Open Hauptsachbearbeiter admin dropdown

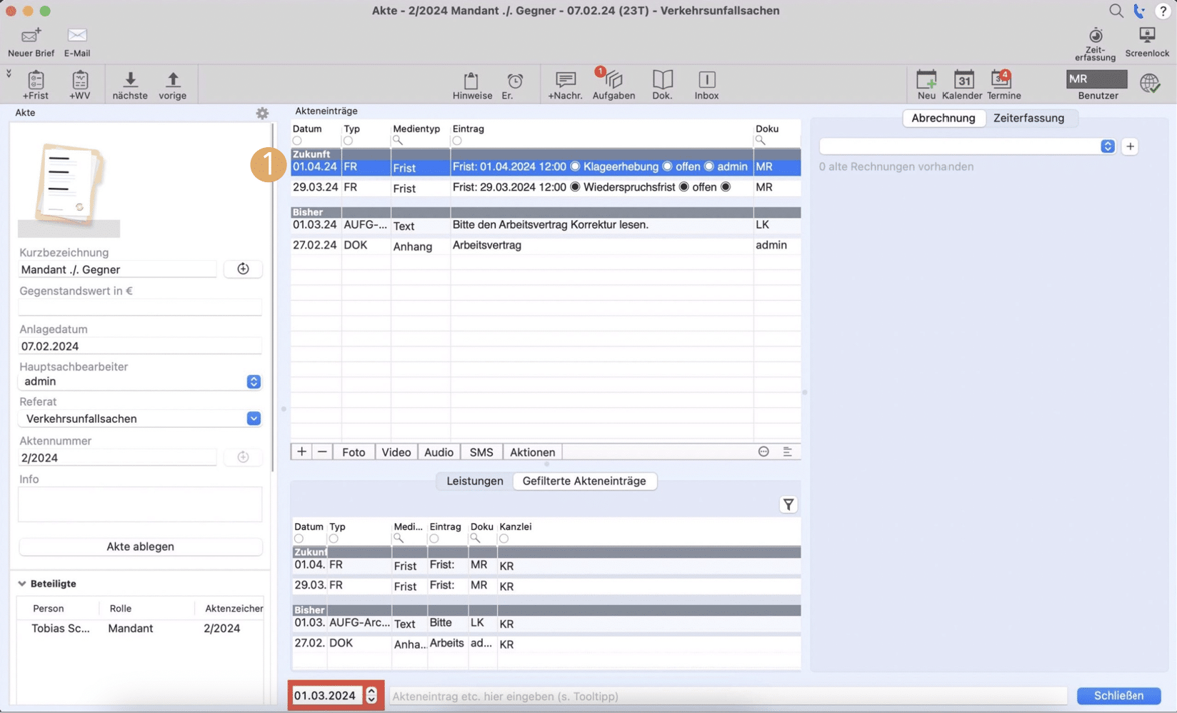(x=140, y=382)
